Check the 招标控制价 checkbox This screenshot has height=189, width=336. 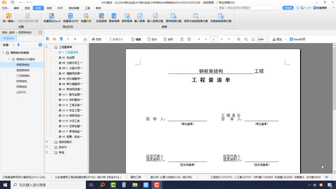point(51,142)
